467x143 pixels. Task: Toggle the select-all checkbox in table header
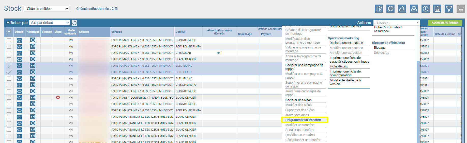pyautogui.click(x=9, y=32)
